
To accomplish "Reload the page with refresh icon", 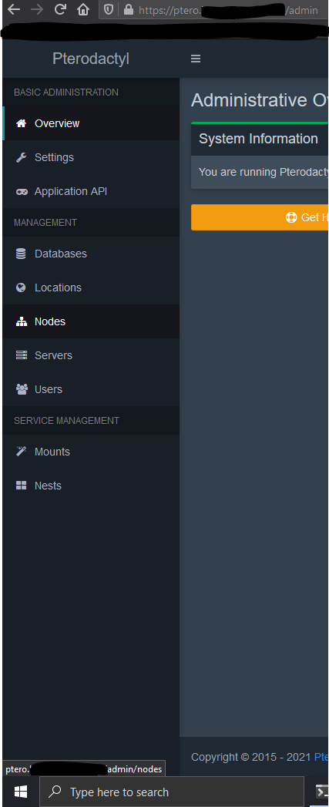I will point(60,9).
